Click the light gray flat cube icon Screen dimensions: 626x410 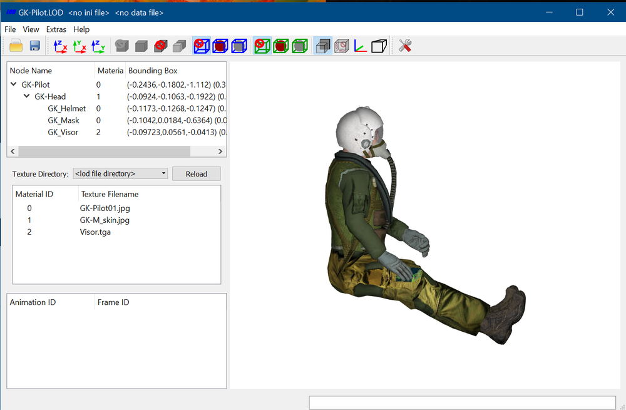tap(179, 46)
